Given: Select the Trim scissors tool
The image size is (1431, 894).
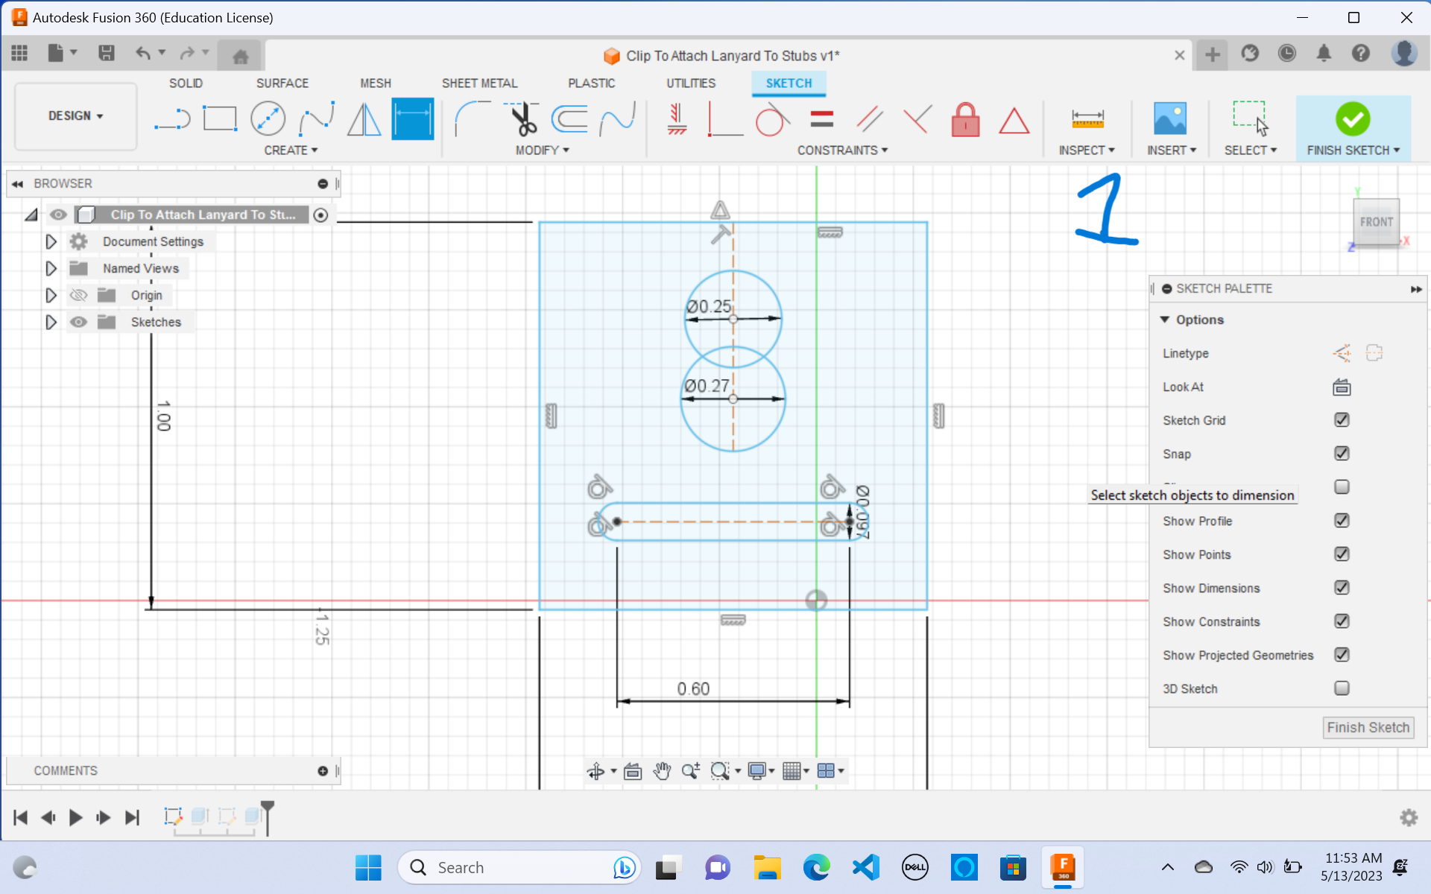Looking at the screenshot, I should (524, 119).
